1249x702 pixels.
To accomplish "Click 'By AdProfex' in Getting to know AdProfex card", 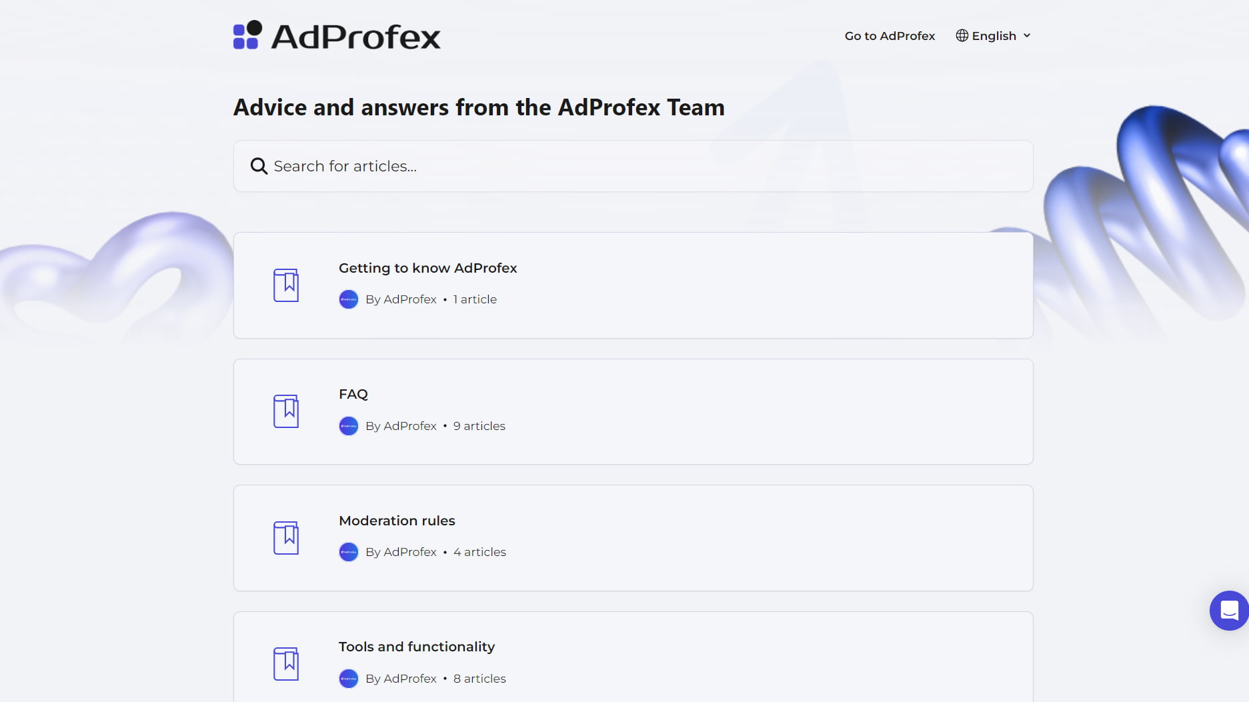I will [401, 299].
